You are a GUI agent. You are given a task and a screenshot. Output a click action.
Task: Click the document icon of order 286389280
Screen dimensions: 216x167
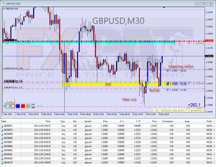click(2, 158)
